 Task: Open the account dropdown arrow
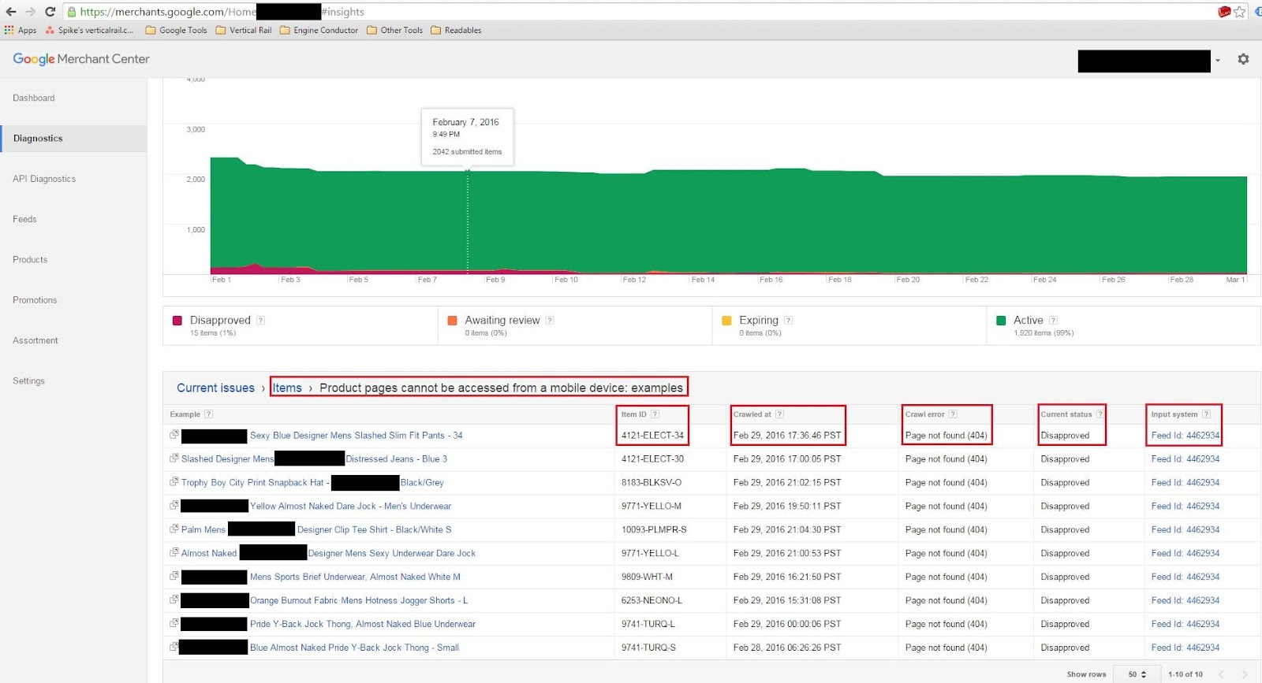[x=1218, y=61]
